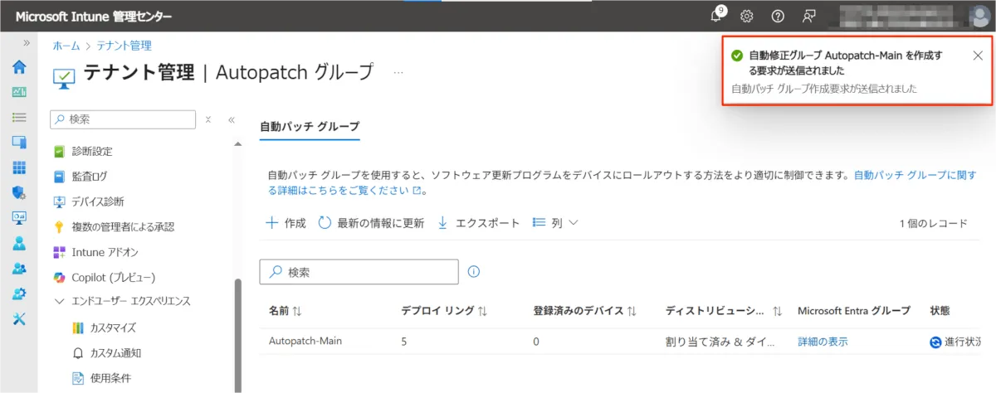Screen dimensions: 996x393
Task: Dismiss the notification with the X button
Action: click(978, 56)
